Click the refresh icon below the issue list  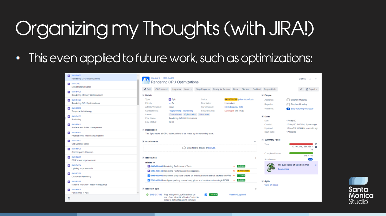69,198
